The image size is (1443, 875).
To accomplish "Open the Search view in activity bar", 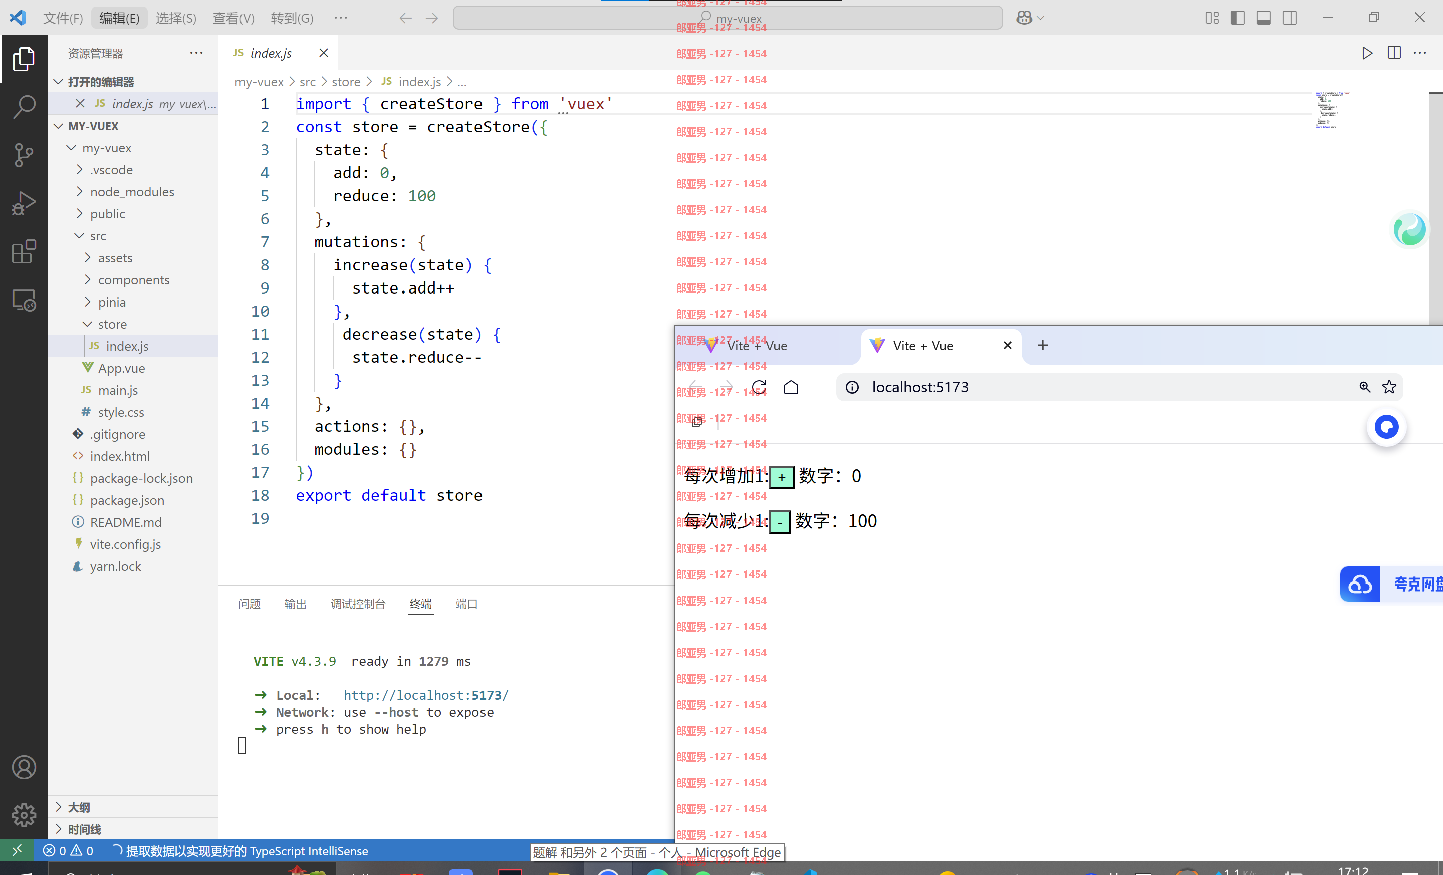I will [x=24, y=107].
